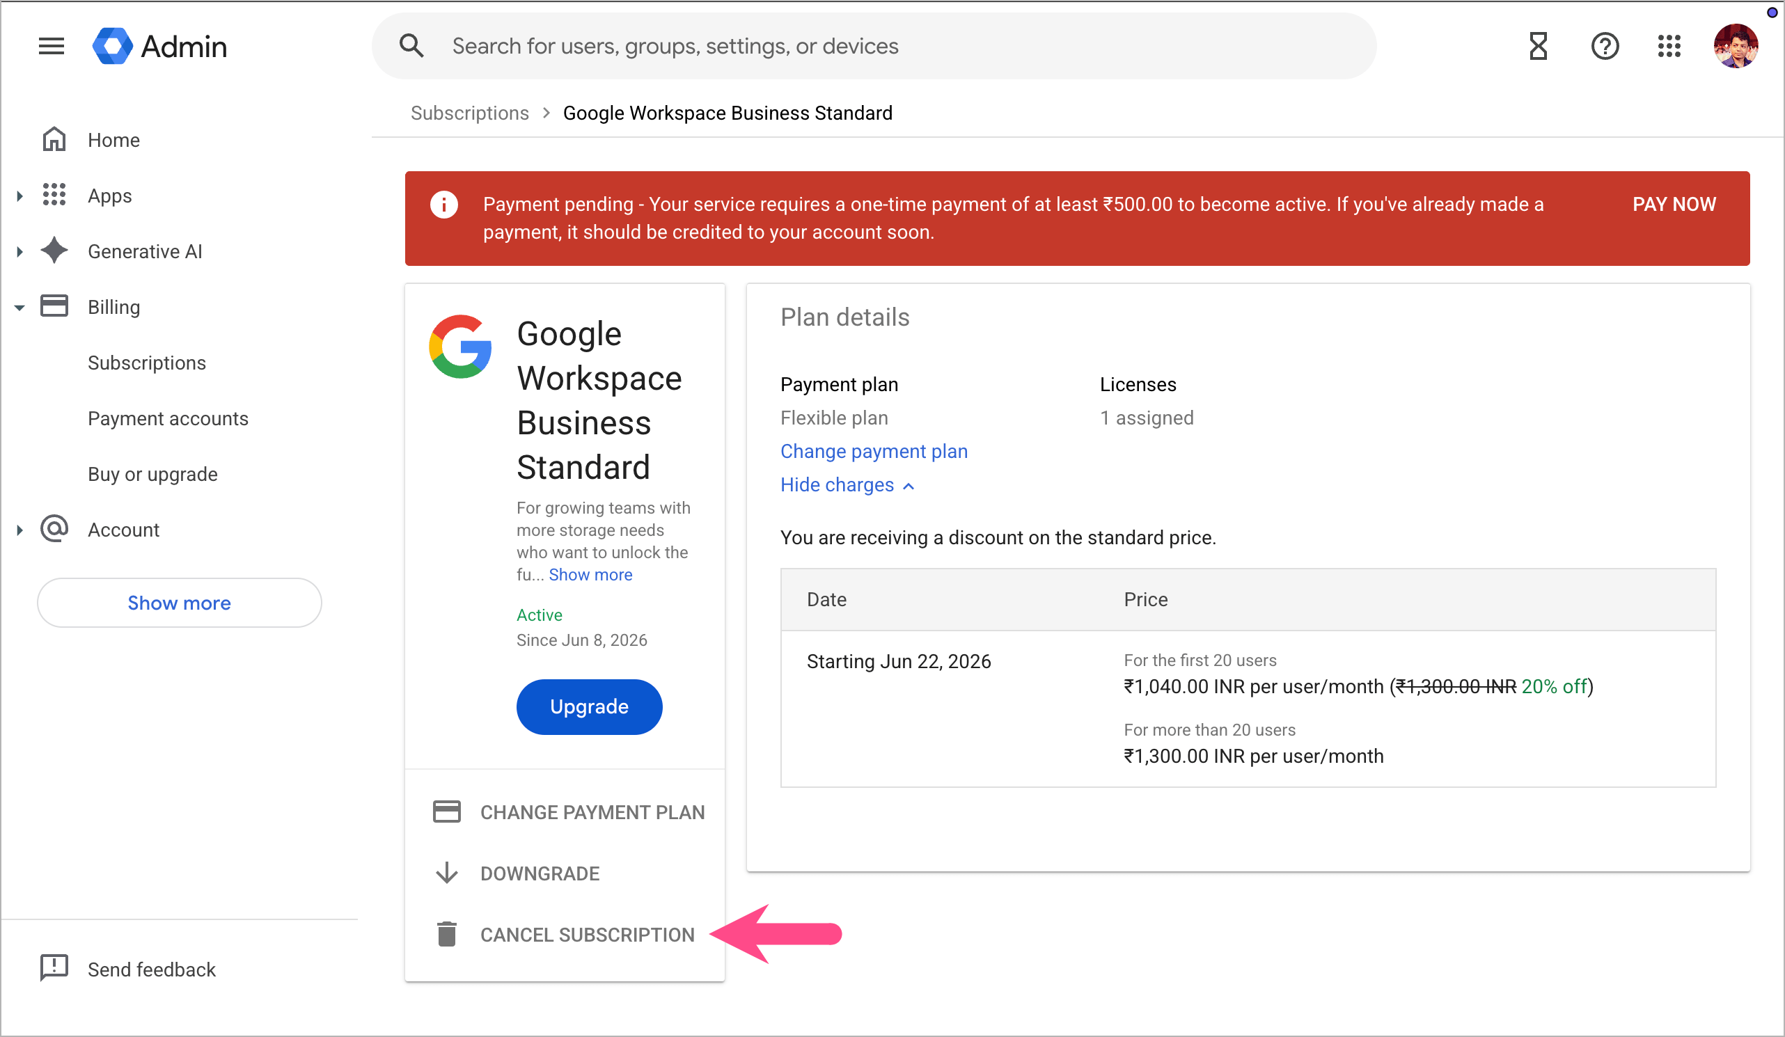The height and width of the screenshot is (1037, 1785).
Task: Expand the Account sidebar section
Action: pos(19,530)
